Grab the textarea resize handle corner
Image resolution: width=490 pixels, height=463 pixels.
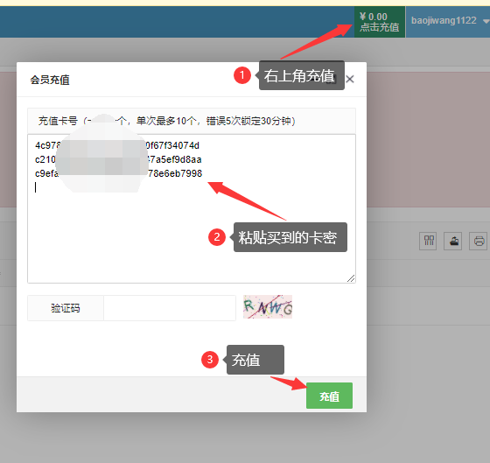pyautogui.click(x=351, y=278)
